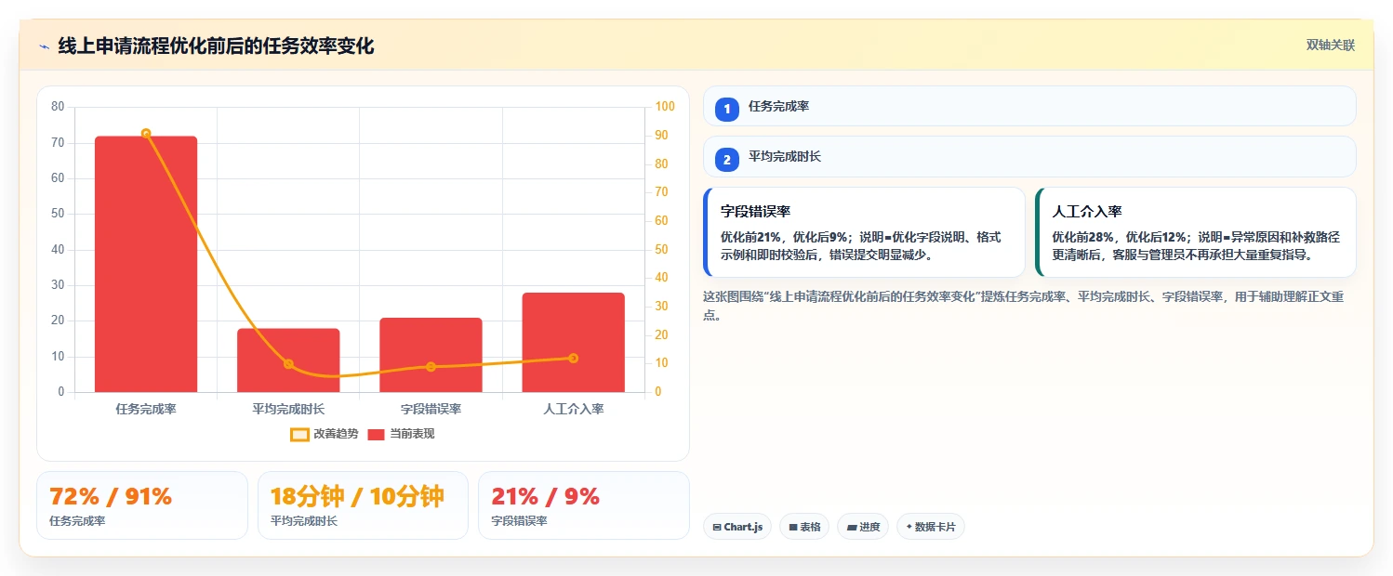1393x576 pixels.
Task: Click the red 当前表现 legend swatch
Action: (x=377, y=434)
